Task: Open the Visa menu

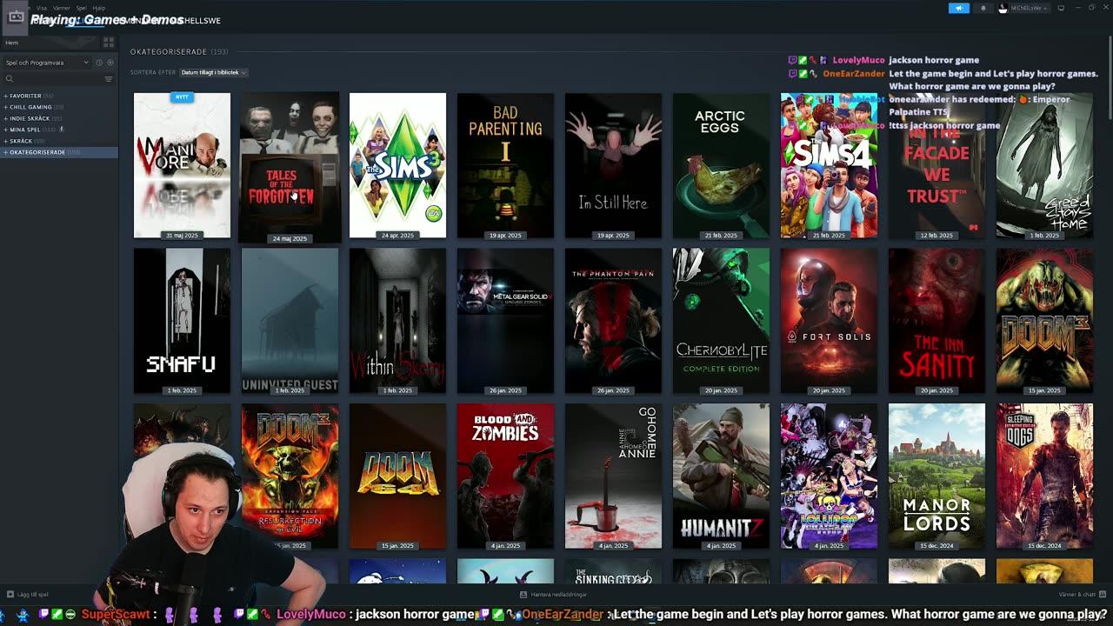Action: point(42,8)
